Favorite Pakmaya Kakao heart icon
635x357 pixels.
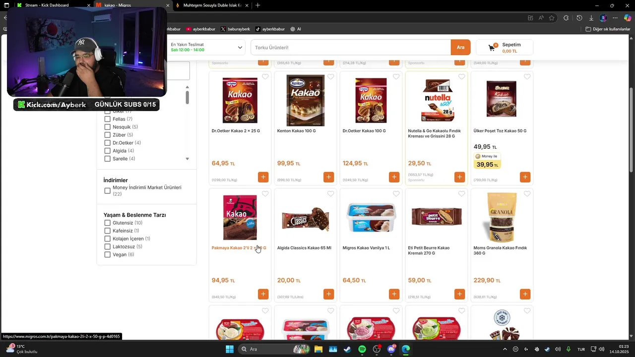[265, 194]
